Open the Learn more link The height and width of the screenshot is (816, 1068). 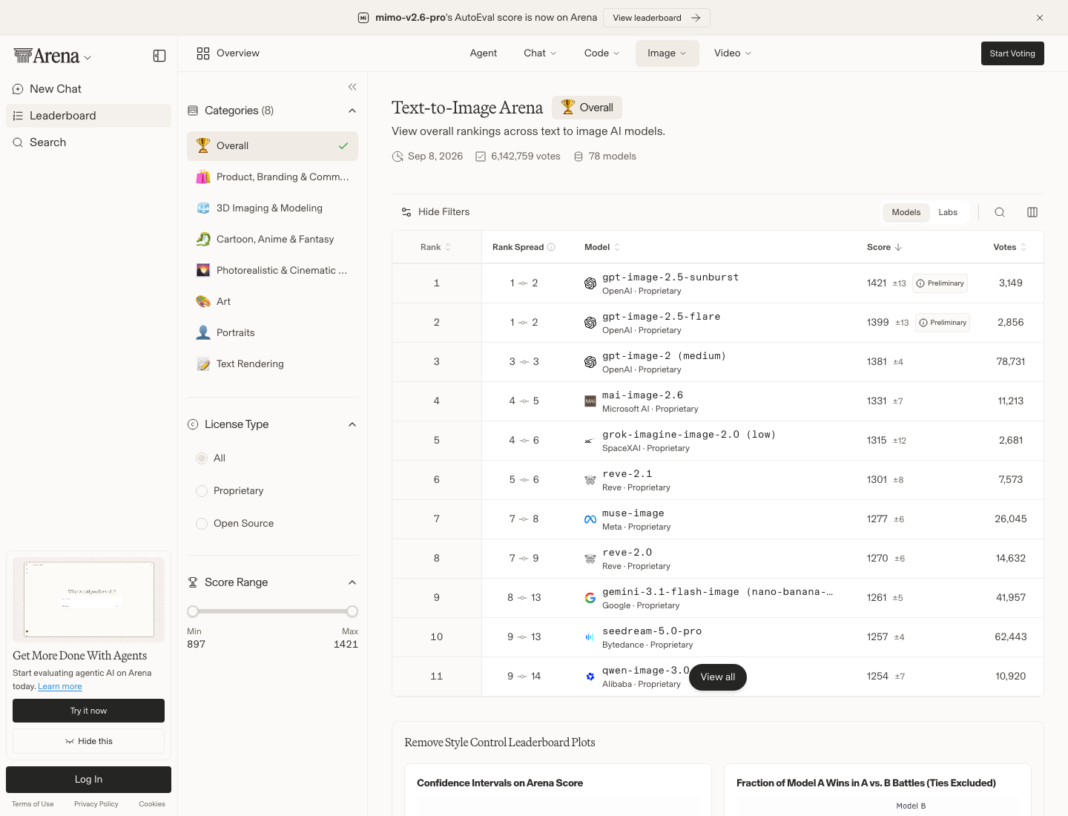point(60,686)
